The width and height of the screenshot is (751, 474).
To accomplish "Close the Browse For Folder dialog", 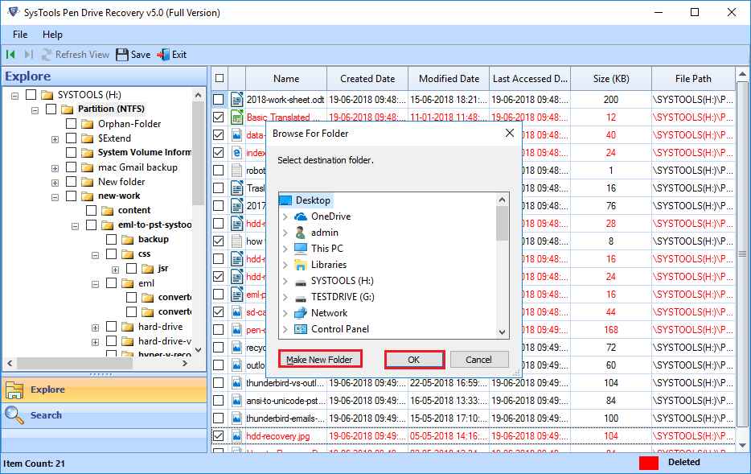I will tap(510, 134).
